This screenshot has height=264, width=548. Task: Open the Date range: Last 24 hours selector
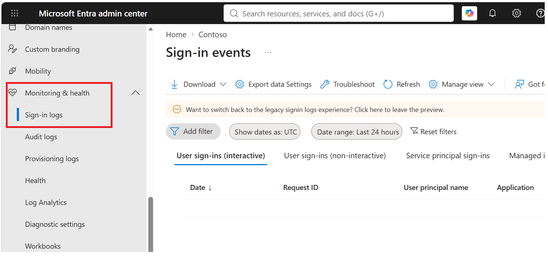point(357,132)
